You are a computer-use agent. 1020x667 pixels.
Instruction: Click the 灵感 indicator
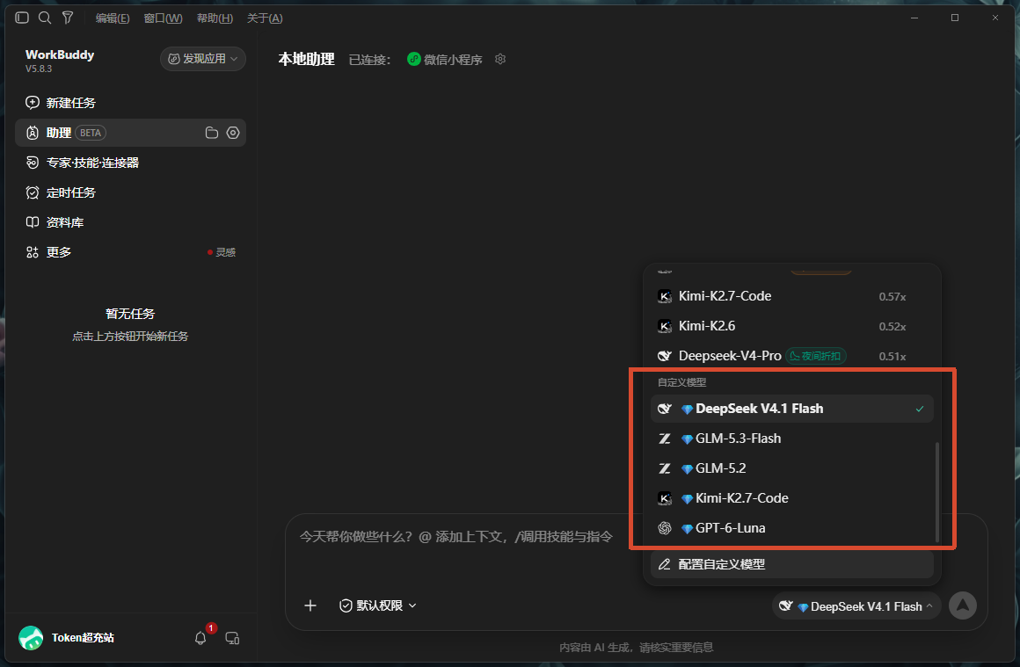pos(222,252)
